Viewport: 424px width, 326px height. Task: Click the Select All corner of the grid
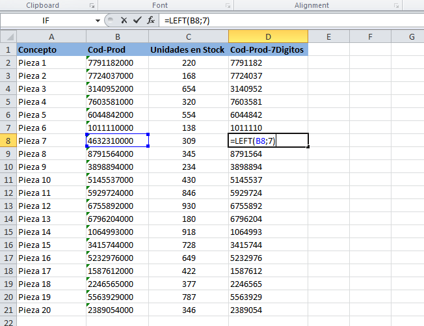click(8, 36)
